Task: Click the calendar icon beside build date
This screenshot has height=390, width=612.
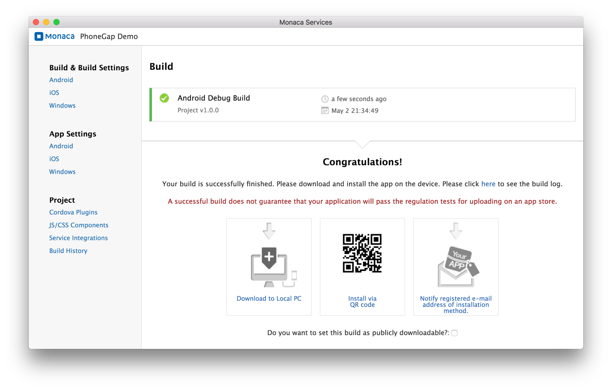Action: point(325,111)
